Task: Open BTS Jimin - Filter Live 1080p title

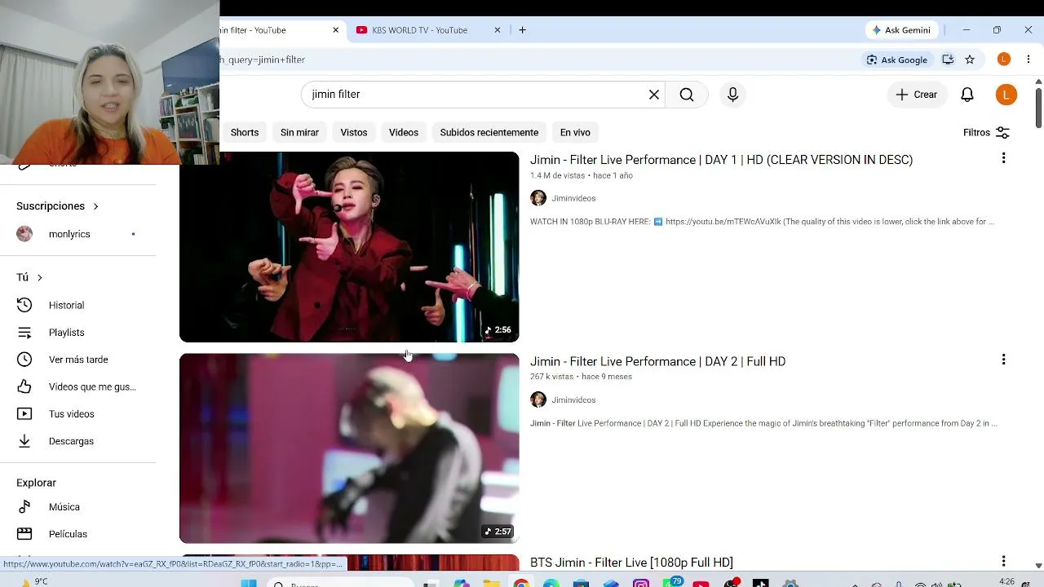Action: (631, 563)
